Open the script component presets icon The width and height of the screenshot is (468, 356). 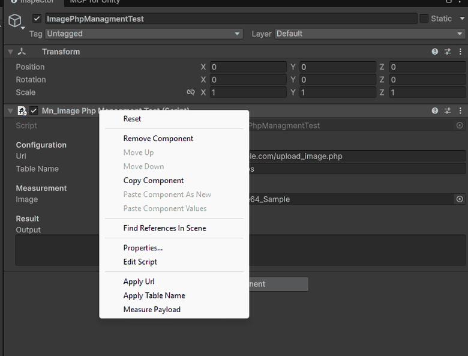(448, 111)
